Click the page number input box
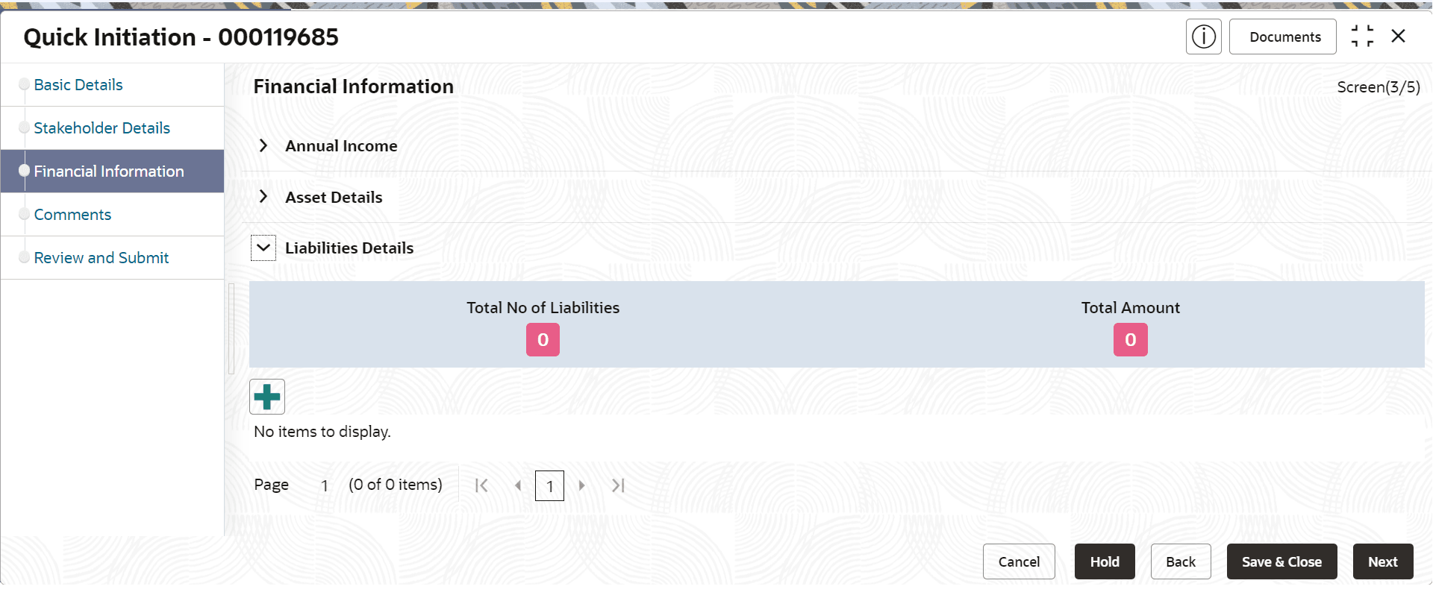 [549, 486]
